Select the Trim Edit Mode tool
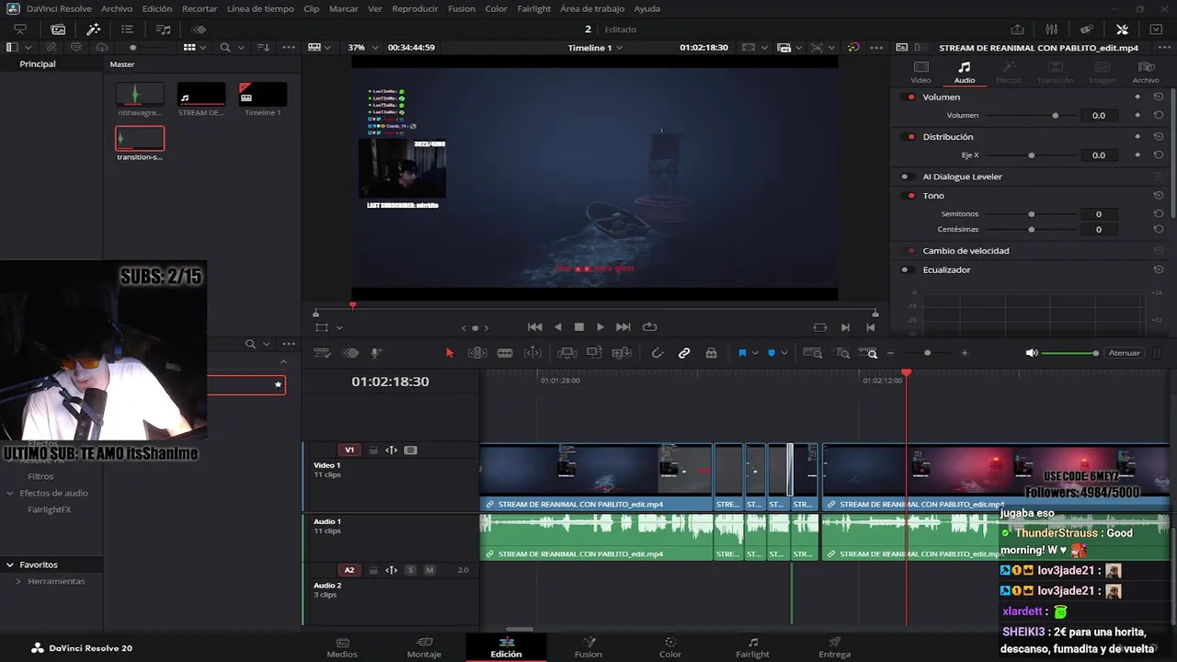This screenshot has width=1177, height=662. (x=477, y=353)
